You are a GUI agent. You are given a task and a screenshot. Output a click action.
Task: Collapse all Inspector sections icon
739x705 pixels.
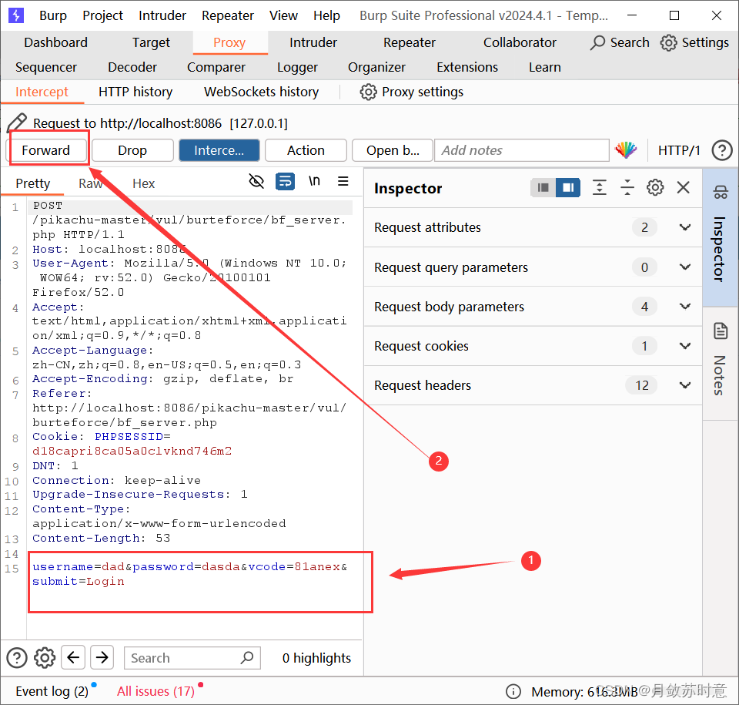627,188
